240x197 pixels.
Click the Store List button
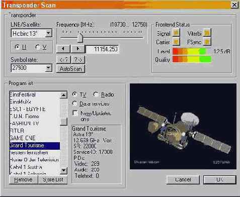(x=53, y=180)
